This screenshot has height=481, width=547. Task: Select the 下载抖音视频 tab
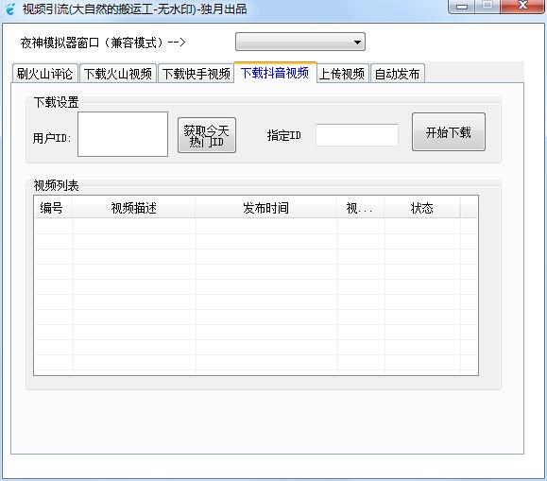pos(275,73)
